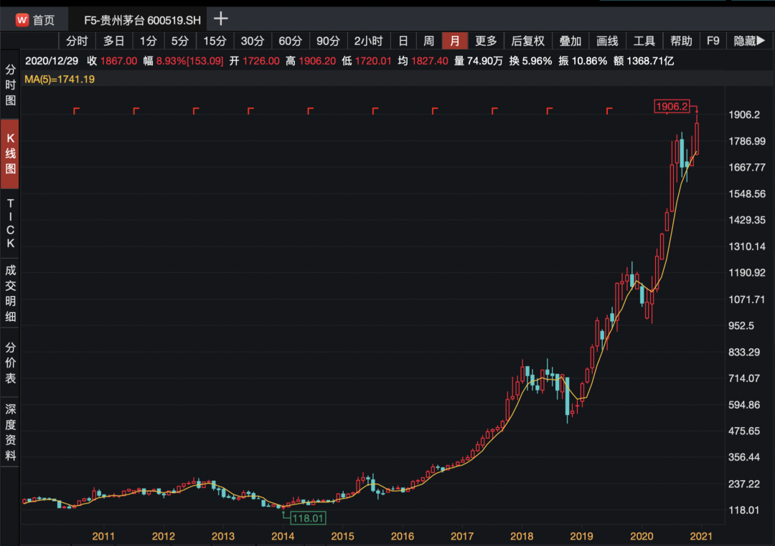Open the 后复权 adjustment dropdown
This screenshot has width=775, height=546.
point(528,41)
